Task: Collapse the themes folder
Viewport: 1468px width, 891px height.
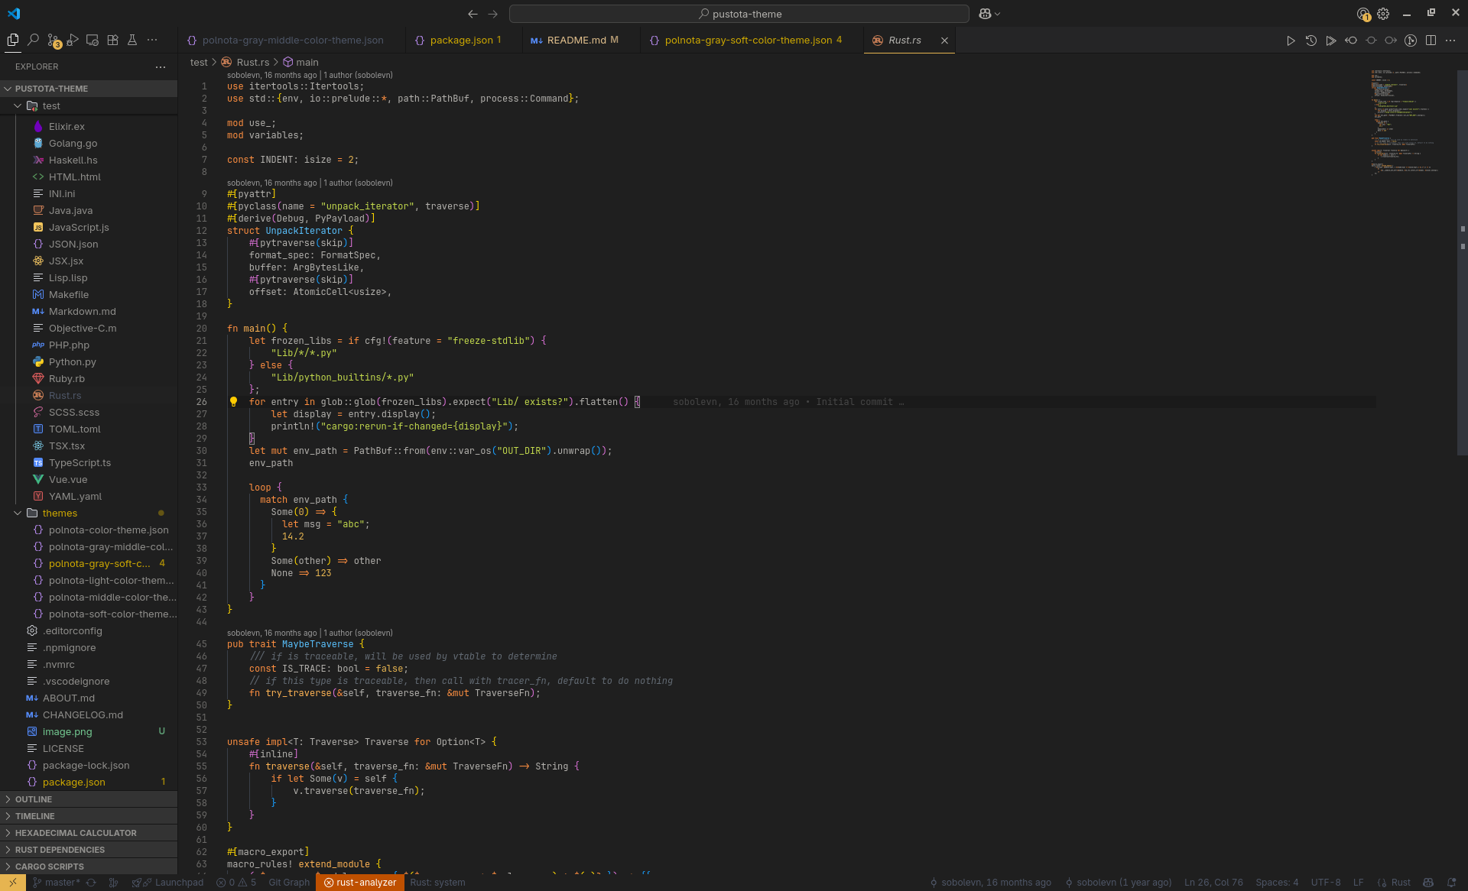Action: (x=18, y=514)
